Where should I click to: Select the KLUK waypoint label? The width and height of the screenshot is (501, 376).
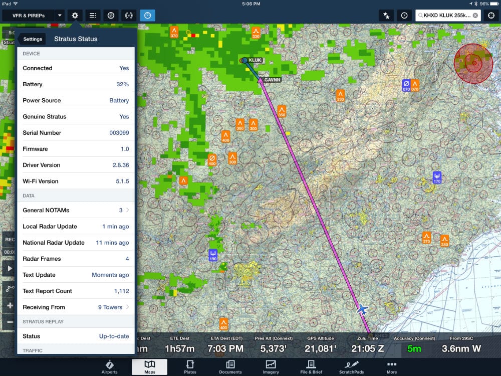point(255,60)
